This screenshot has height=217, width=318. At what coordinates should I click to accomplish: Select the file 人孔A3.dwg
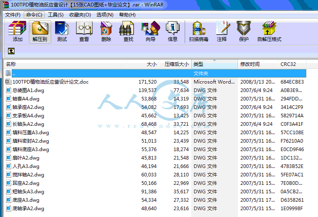tap(26, 166)
